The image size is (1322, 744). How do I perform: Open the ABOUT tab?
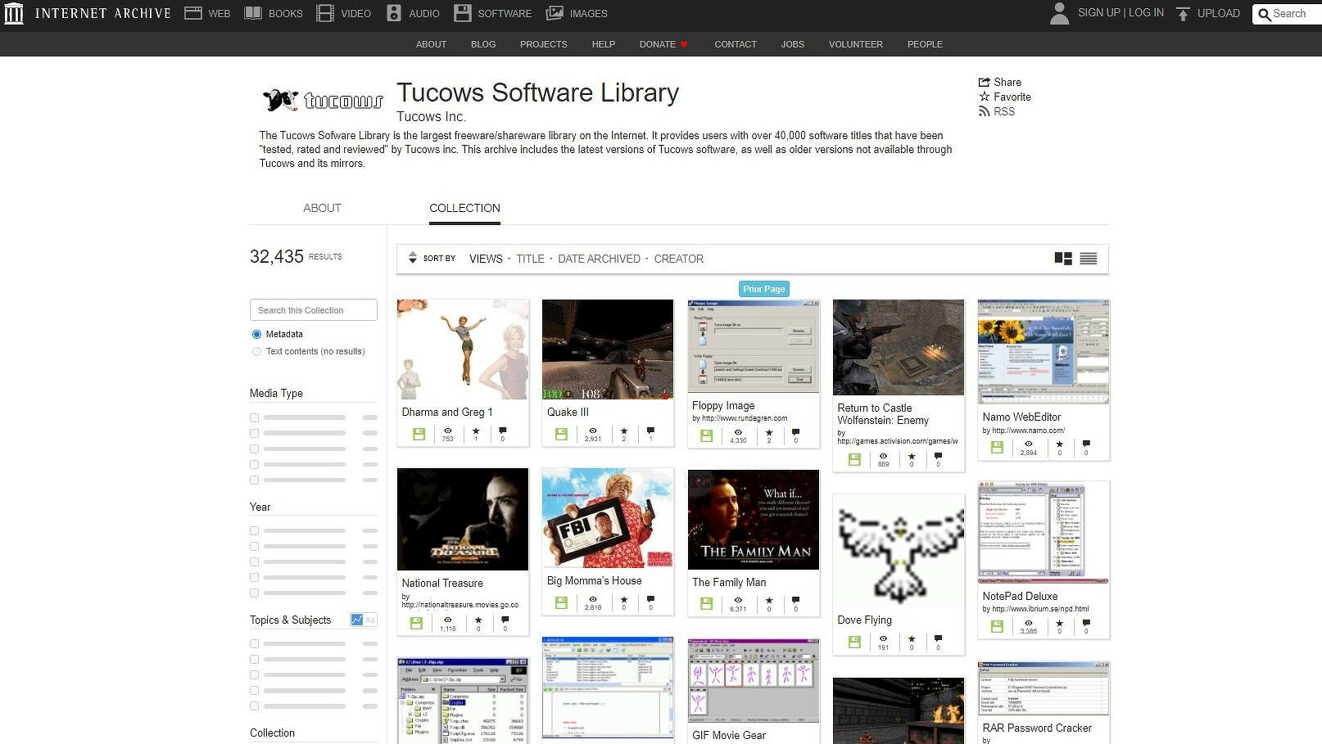click(322, 208)
